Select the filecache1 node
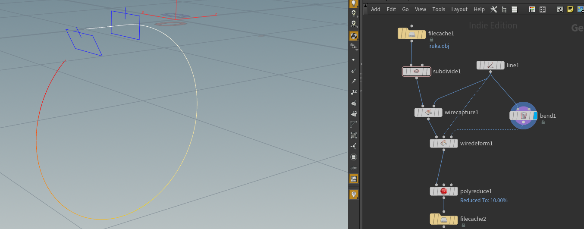584x229 pixels. [x=411, y=34]
